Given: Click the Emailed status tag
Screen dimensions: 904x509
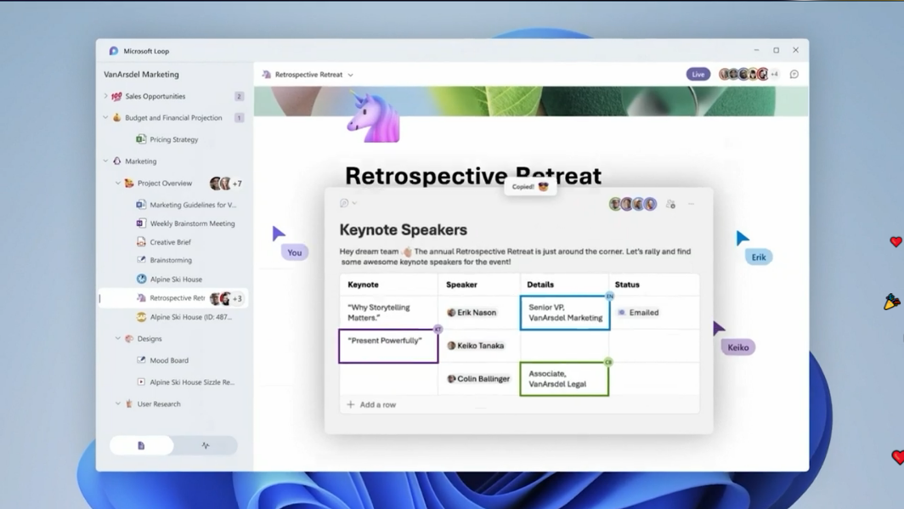Looking at the screenshot, I should click(x=639, y=313).
